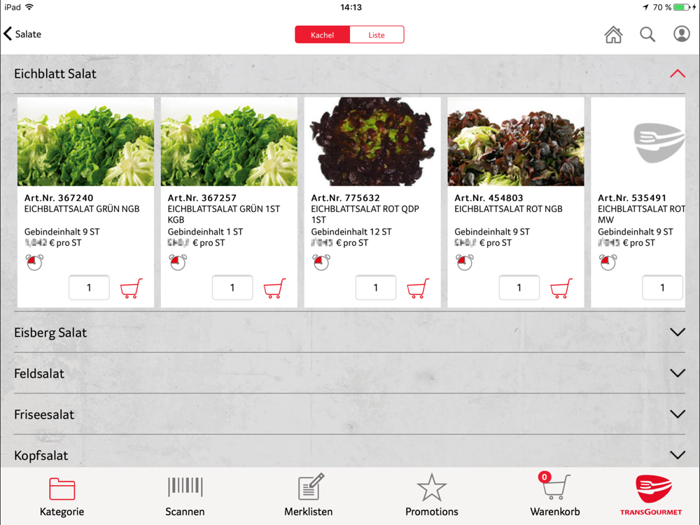
Task: Go back to Salate
Action: pos(22,34)
